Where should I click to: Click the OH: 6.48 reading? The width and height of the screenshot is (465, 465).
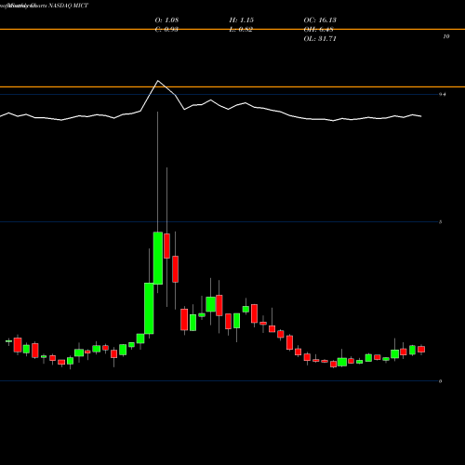(x=318, y=30)
